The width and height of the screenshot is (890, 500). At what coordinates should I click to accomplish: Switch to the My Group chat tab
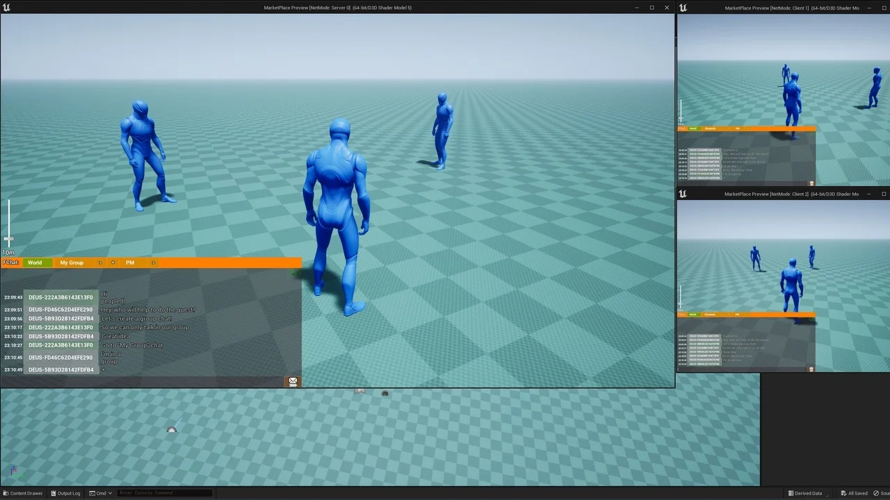pos(72,262)
